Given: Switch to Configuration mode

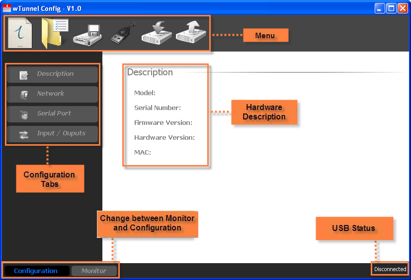Looking at the screenshot, I should coord(36,271).
